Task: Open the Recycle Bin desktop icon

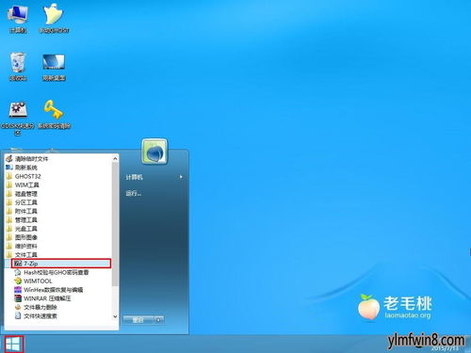Action: pos(18,67)
